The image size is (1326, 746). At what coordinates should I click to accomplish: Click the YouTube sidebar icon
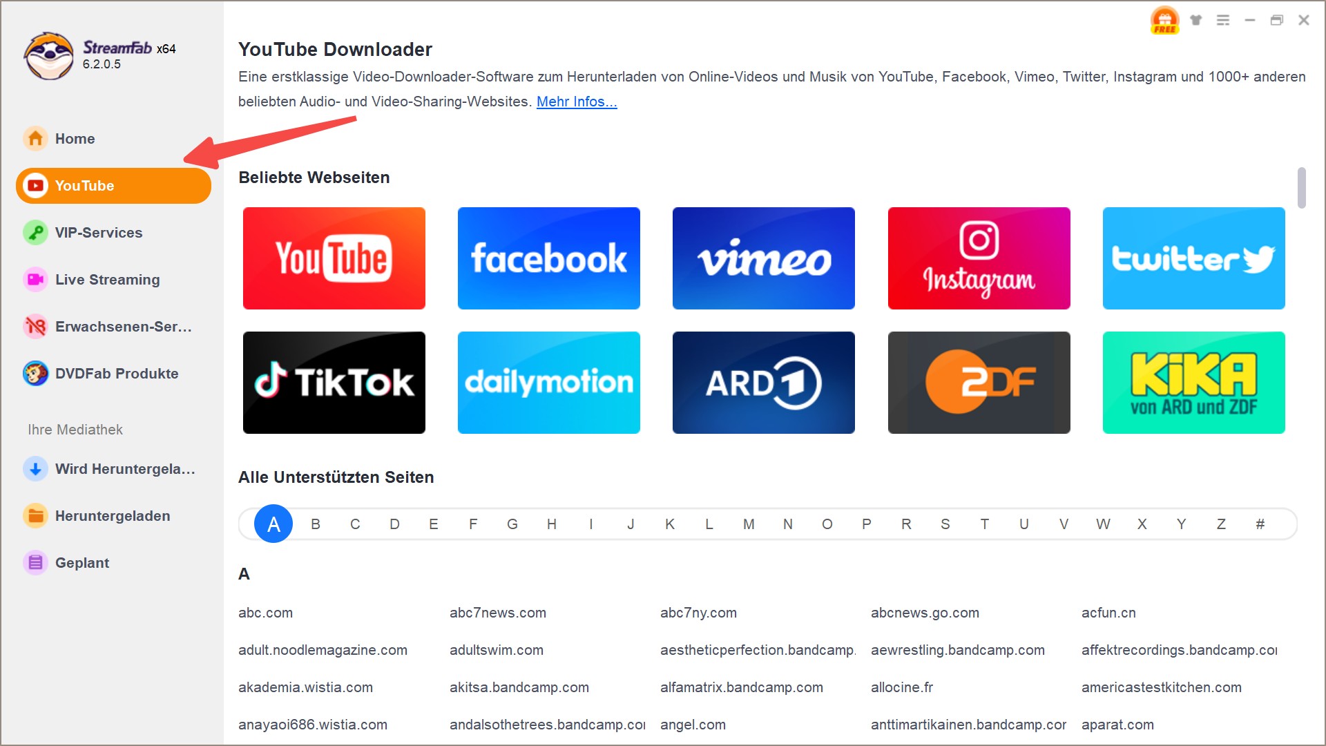click(x=35, y=186)
